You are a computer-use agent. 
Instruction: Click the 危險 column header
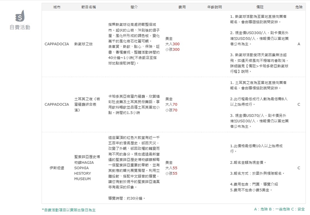[x=299, y=7]
